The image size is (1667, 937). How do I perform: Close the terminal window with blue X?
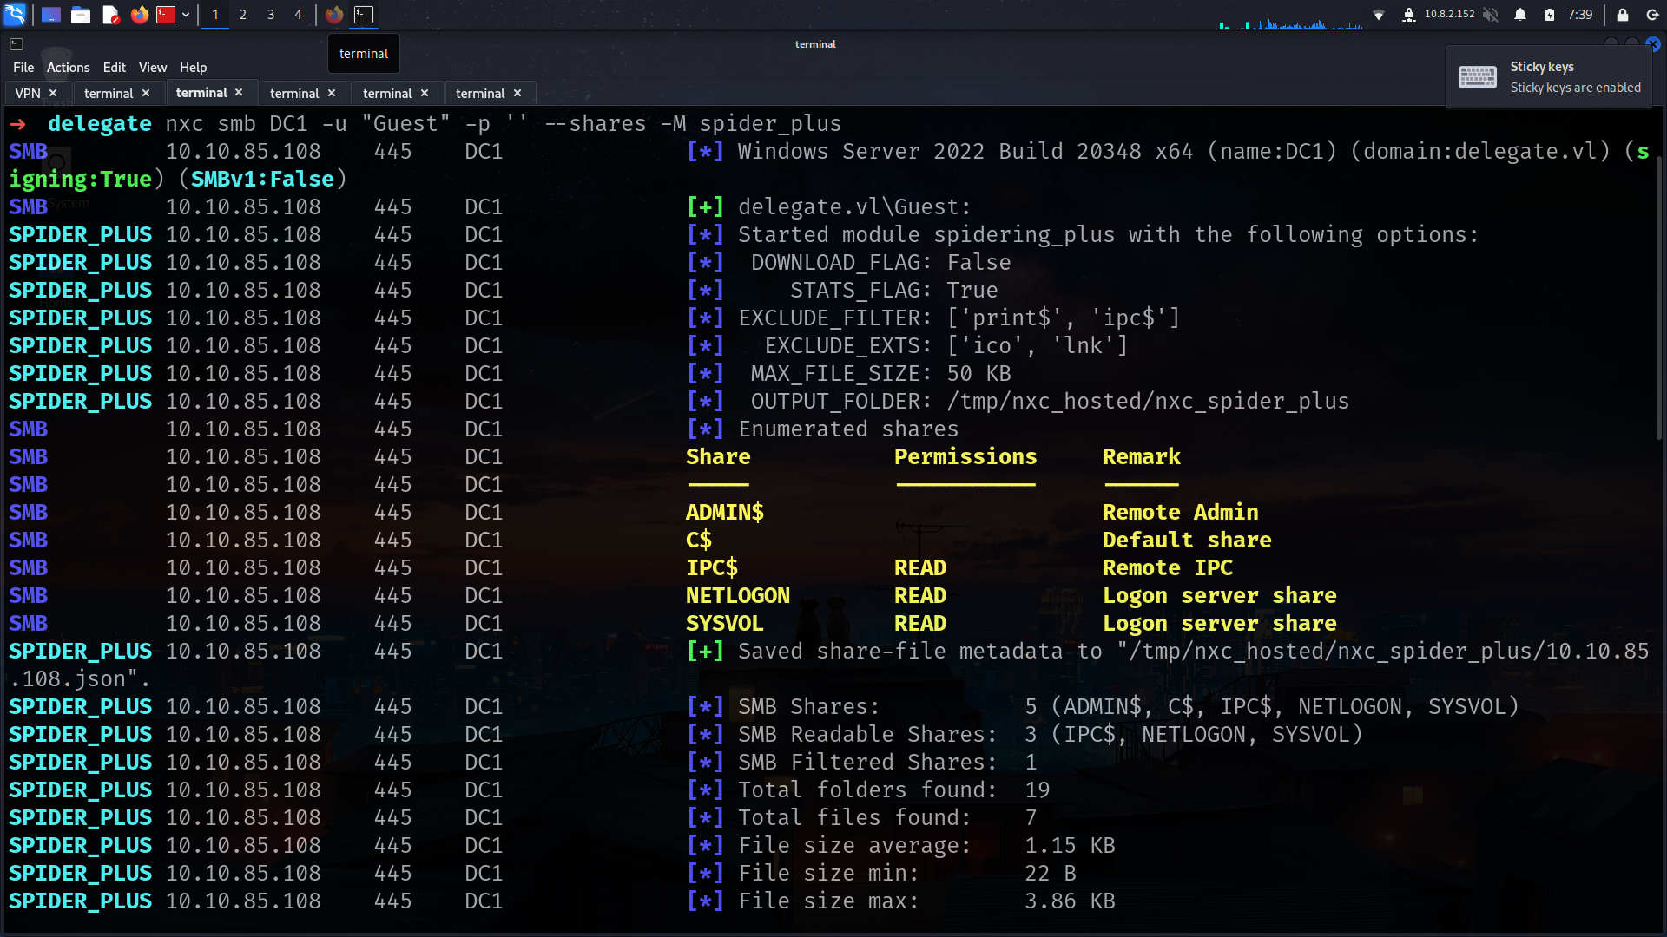[1653, 44]
